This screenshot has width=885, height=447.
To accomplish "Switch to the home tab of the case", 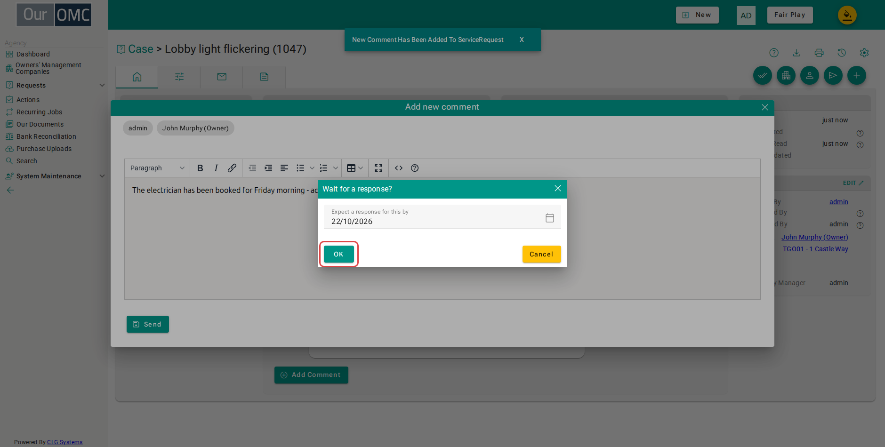I will tap(137, 77).
